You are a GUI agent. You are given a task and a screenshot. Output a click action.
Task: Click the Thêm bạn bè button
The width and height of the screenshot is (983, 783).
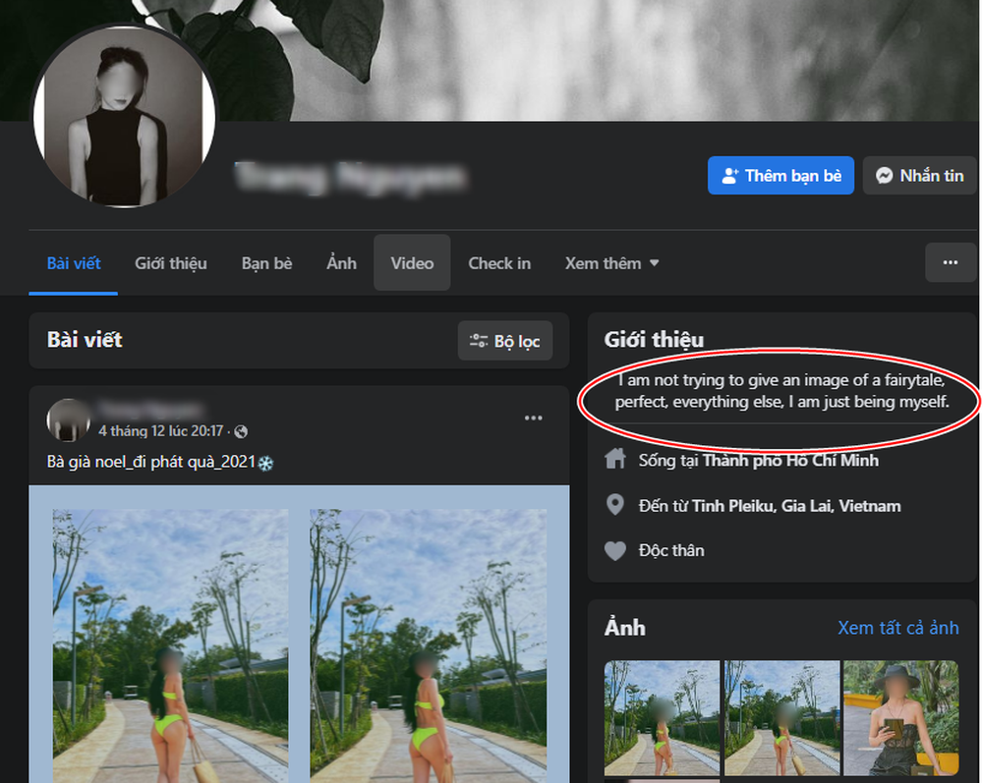781,176
